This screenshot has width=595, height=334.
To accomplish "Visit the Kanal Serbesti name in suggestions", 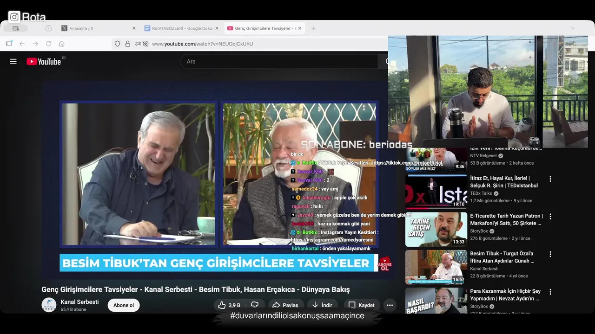I will [x=484, y=269].
